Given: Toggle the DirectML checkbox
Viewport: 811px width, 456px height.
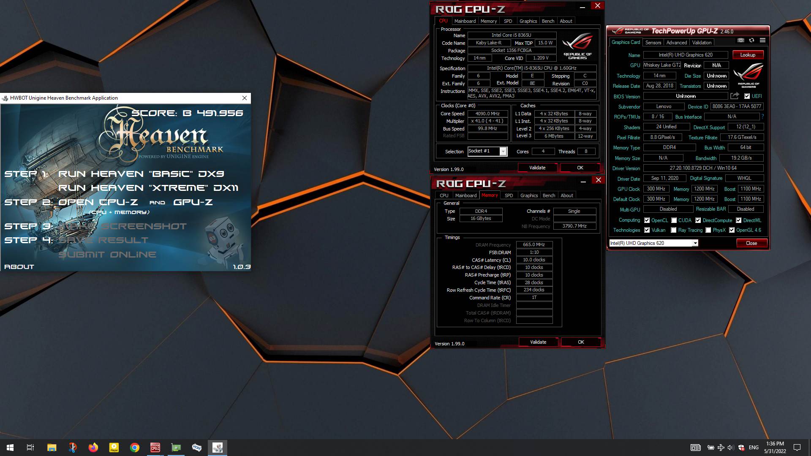Looking at the screenshot, I should pos(738,220).
